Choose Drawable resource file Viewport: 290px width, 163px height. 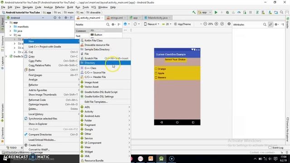click(105, 45)
